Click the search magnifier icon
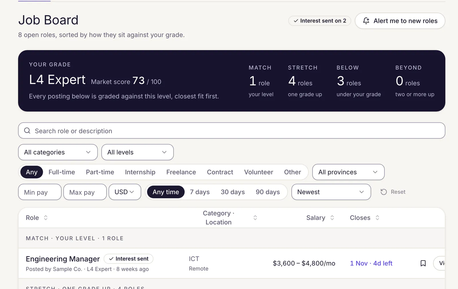Image resolution: width=458 pixels, height=289 pixels. (27, 131)
